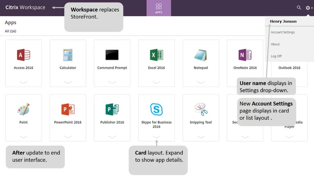Open the Command Prompt icon

(112, 55)
